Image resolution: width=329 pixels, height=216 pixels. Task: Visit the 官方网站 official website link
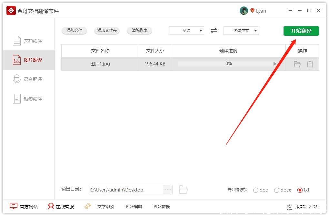click(x=24, y=206)
